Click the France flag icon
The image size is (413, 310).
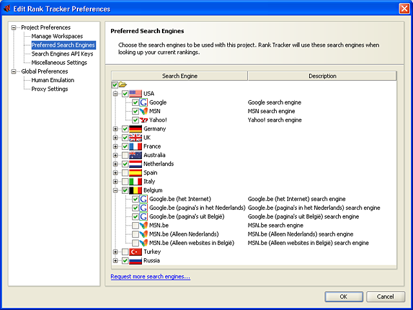136,147
